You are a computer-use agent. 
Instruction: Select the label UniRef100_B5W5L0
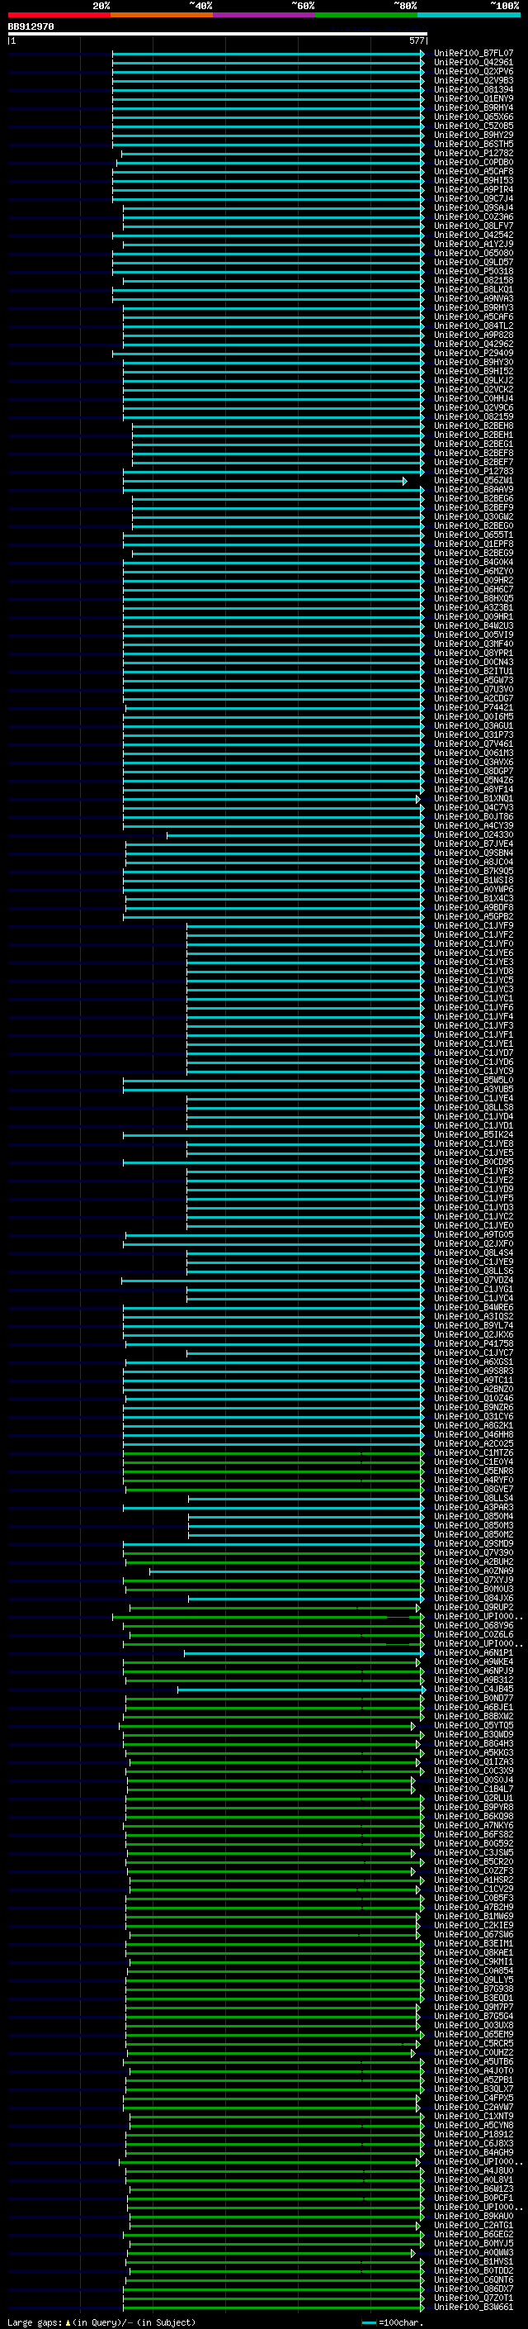coord(474,1081)
